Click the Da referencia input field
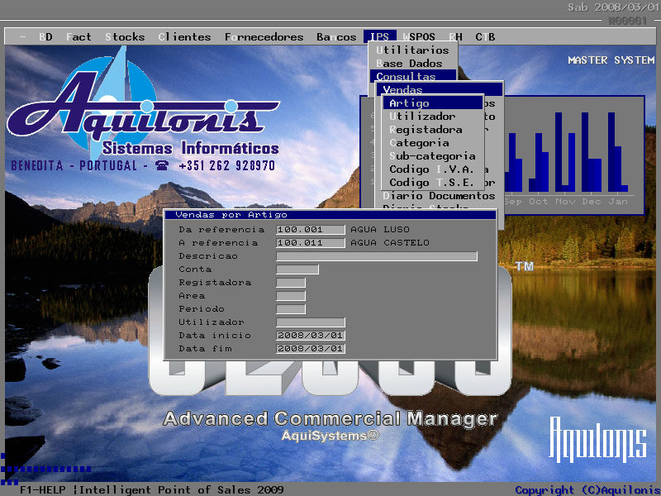 (x=311, y=230)
